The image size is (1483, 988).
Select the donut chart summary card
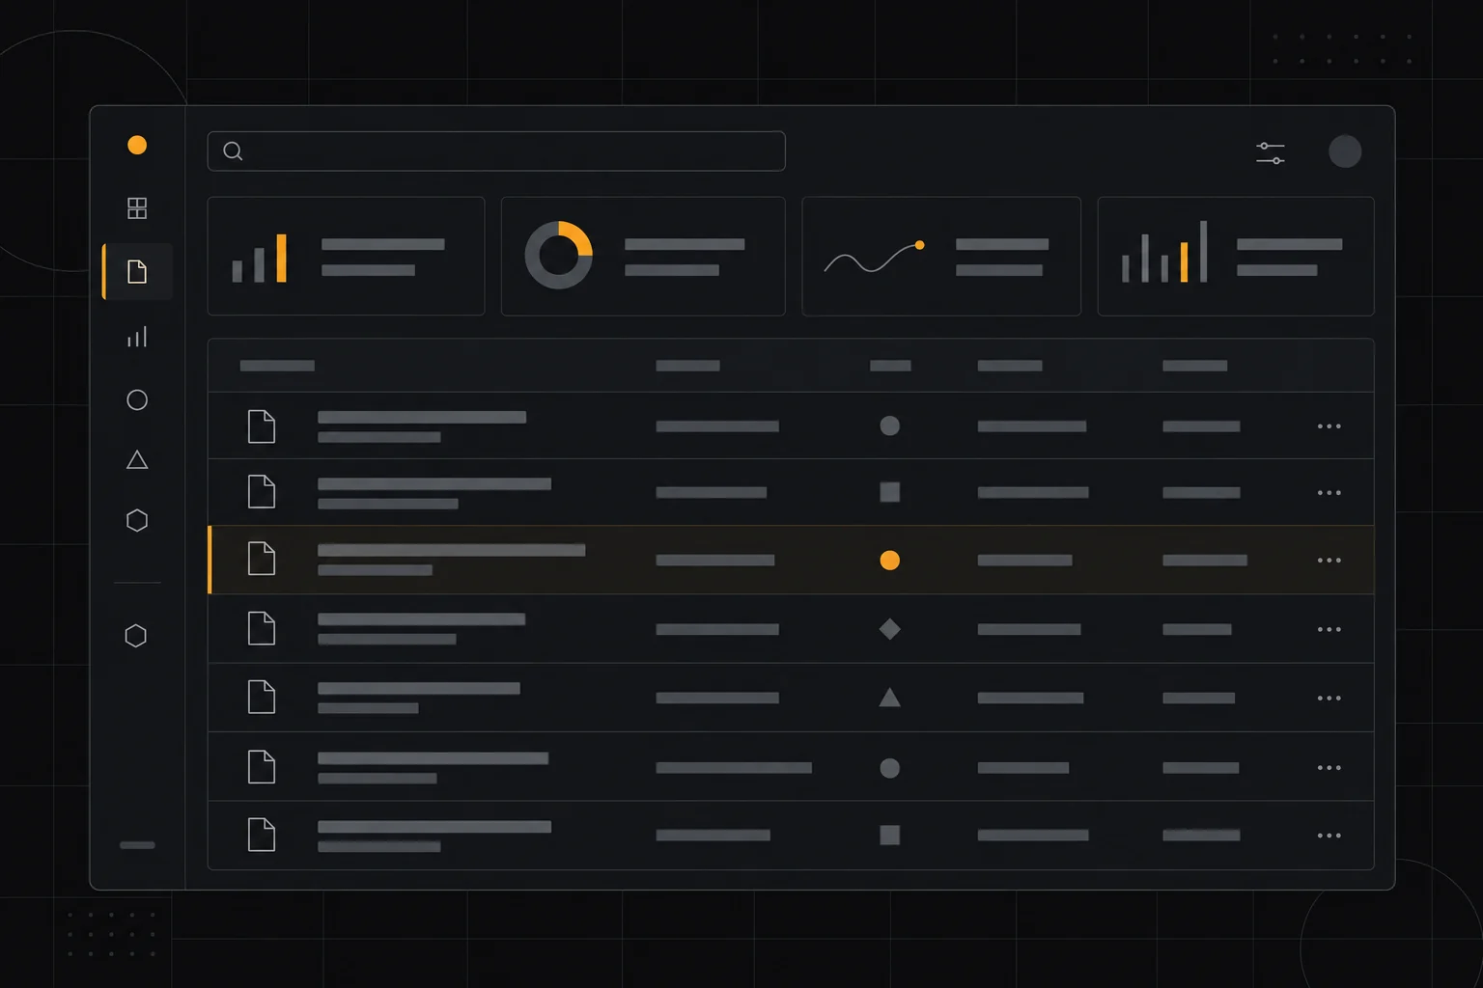(x=643, y=256)
